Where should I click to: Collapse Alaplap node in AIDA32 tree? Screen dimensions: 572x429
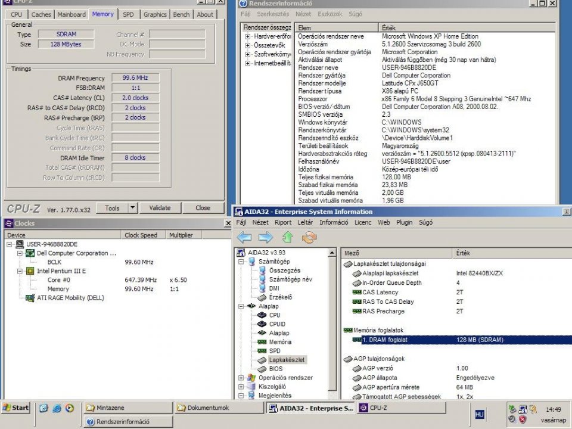pyautogui.click(x=241, y=306)
